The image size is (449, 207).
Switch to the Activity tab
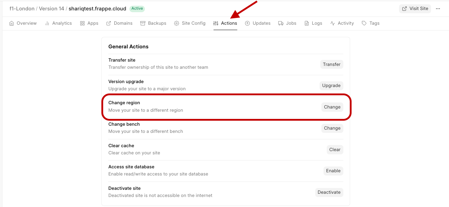(342, 23)
